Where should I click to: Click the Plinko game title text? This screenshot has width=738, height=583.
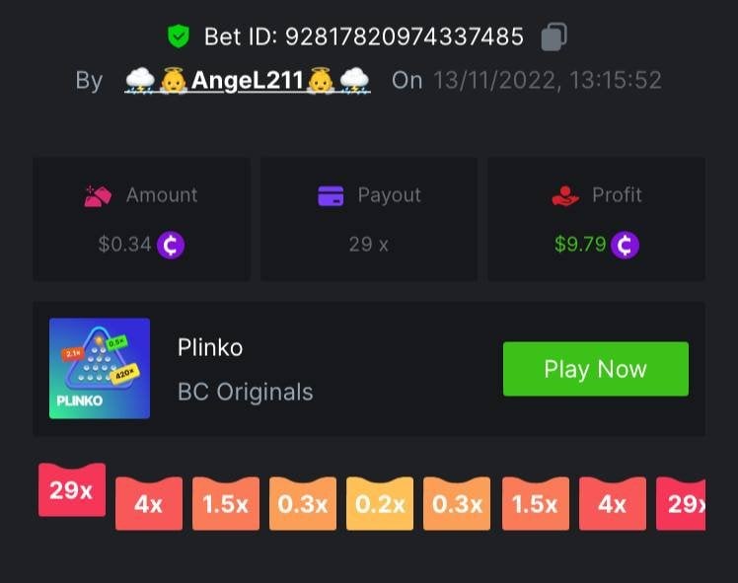tap(210, 348)
